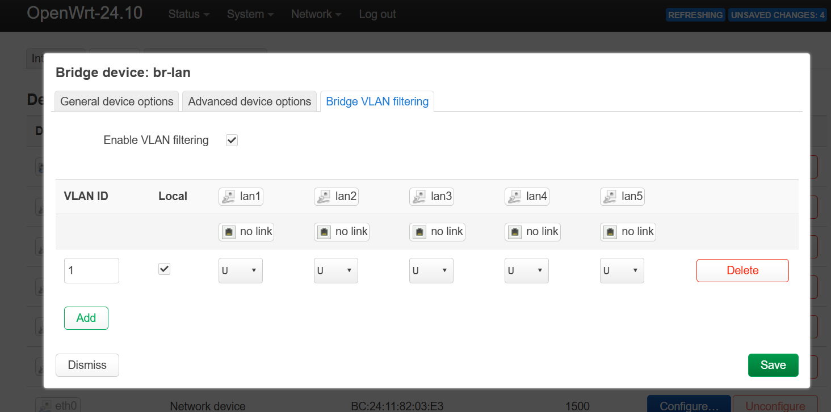Delete the VLAN 1 row
The image size is (831, 412).
tap(742, 270)
